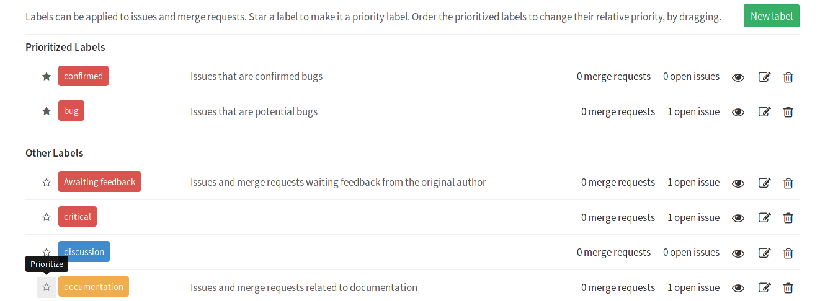Edit the bug label
Image resolution: width=820 pixels, height=301 pixels.
pyautogui.click(x=764, y=112)
